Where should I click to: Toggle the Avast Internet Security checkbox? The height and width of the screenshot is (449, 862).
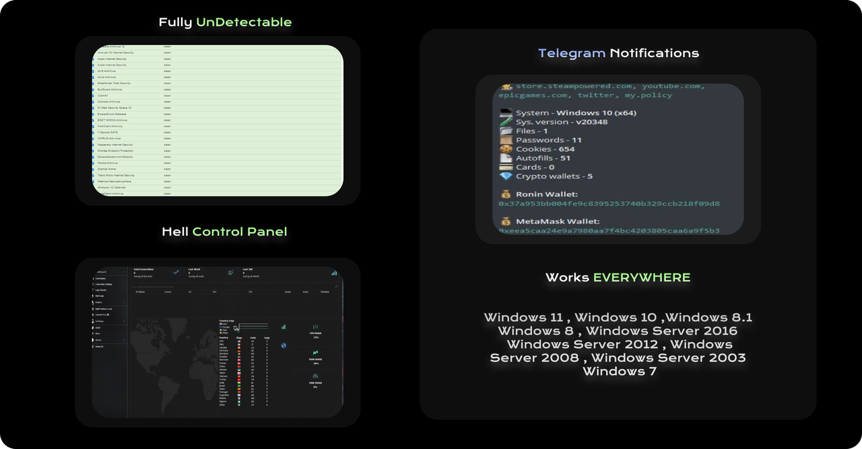[94, 65]
